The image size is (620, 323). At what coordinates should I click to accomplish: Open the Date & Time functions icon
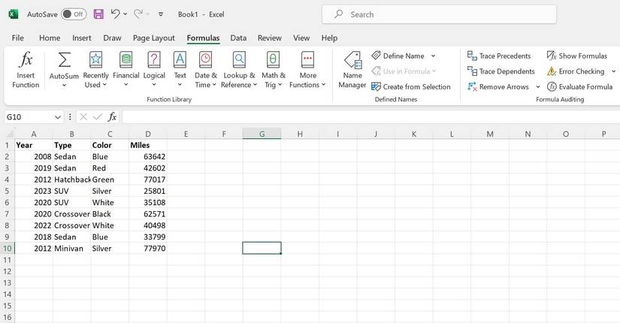point(206,59)
